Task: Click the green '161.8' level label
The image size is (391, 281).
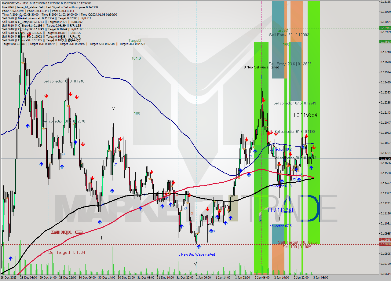Action: [136, 58]
